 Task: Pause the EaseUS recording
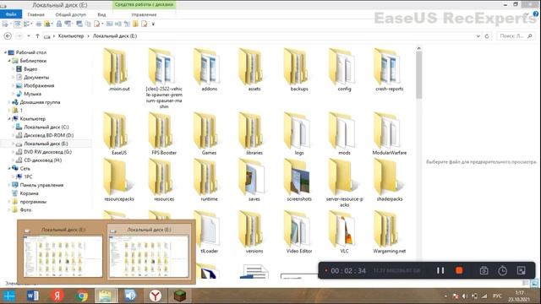(x=440, y=270)
